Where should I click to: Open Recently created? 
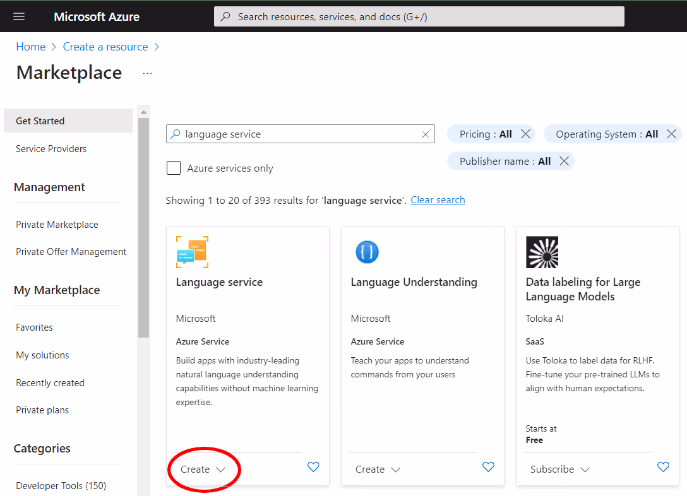50,383
